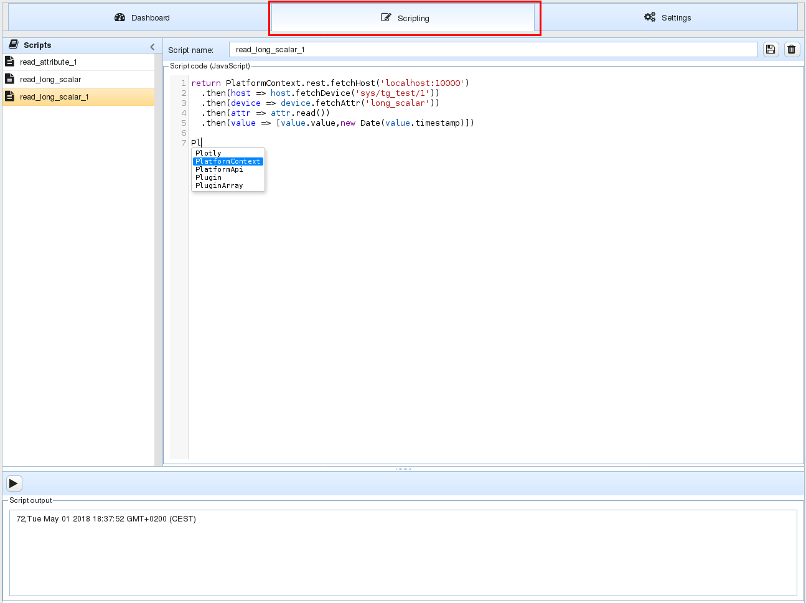Click the Scripts book icon
Image resolution: width=806 pixels, height=603 pixels.
[14, 45]
